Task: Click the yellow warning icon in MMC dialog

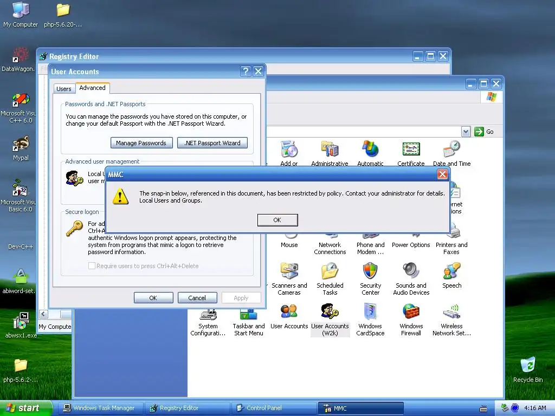Action: point(120,196)
